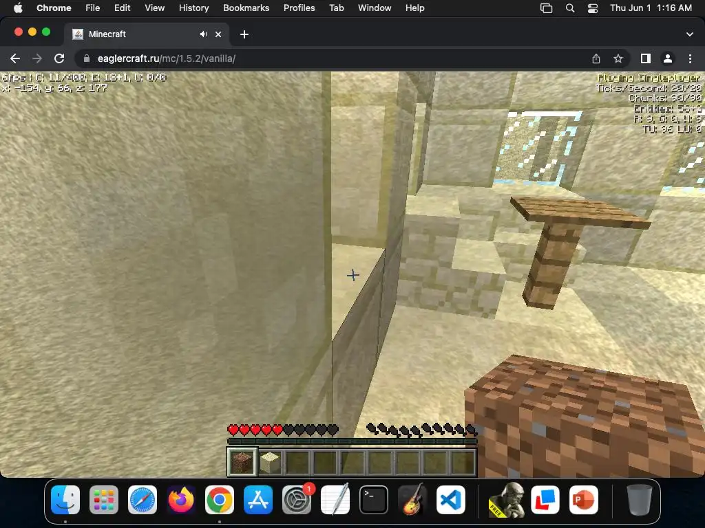Mute the Minecraft tab audio

204,34
